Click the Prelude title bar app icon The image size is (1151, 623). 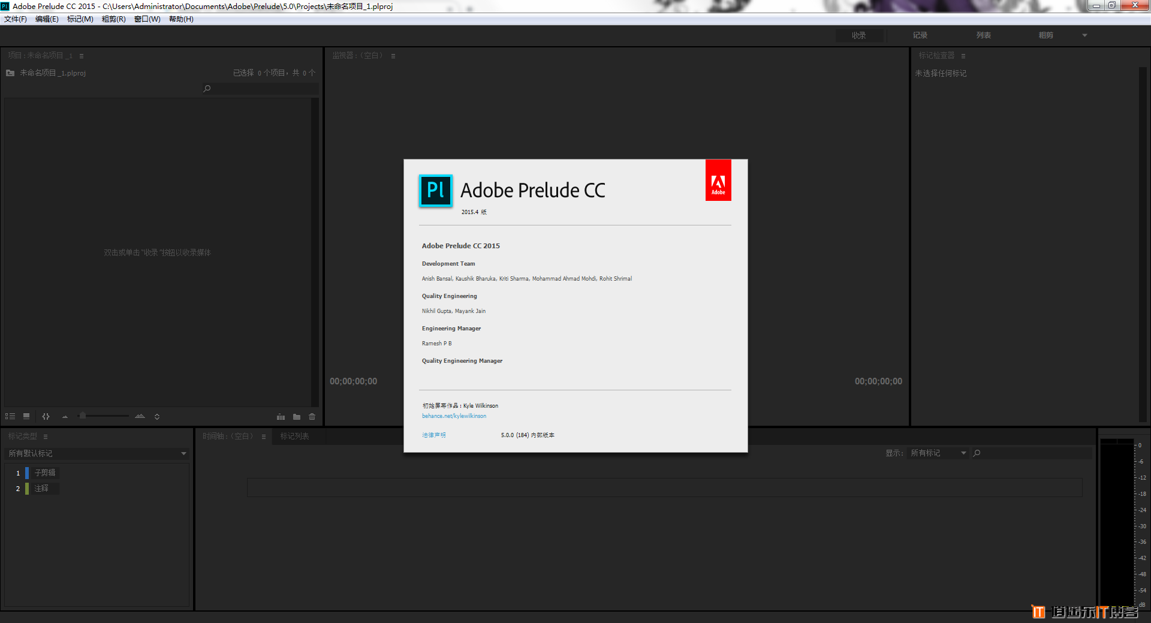[5, 7]
